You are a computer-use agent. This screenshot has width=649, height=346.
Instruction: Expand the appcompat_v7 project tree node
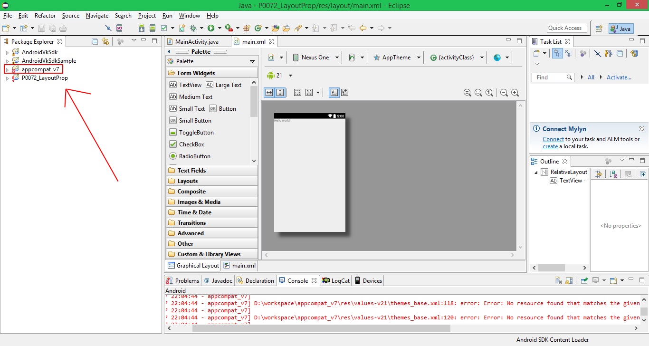7,70
